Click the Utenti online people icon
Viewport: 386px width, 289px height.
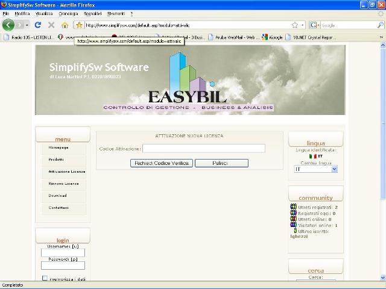(x=294, y=219)
